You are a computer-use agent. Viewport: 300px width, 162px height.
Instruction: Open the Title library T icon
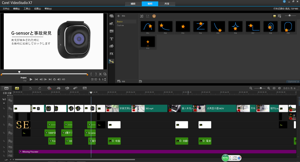[112, 39]
